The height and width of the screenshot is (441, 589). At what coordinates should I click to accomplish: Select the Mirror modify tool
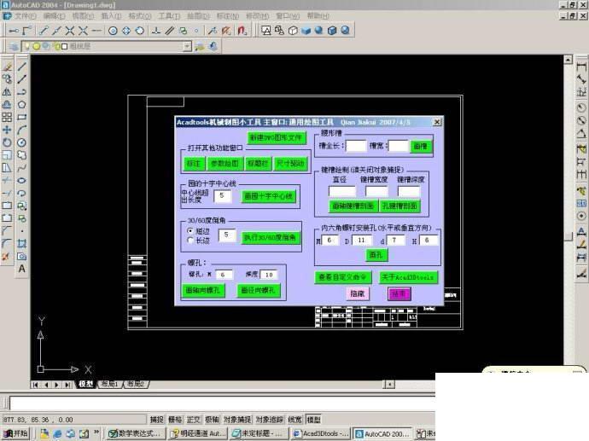7,92
